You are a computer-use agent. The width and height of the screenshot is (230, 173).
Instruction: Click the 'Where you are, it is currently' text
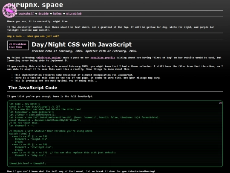[38, 21]
